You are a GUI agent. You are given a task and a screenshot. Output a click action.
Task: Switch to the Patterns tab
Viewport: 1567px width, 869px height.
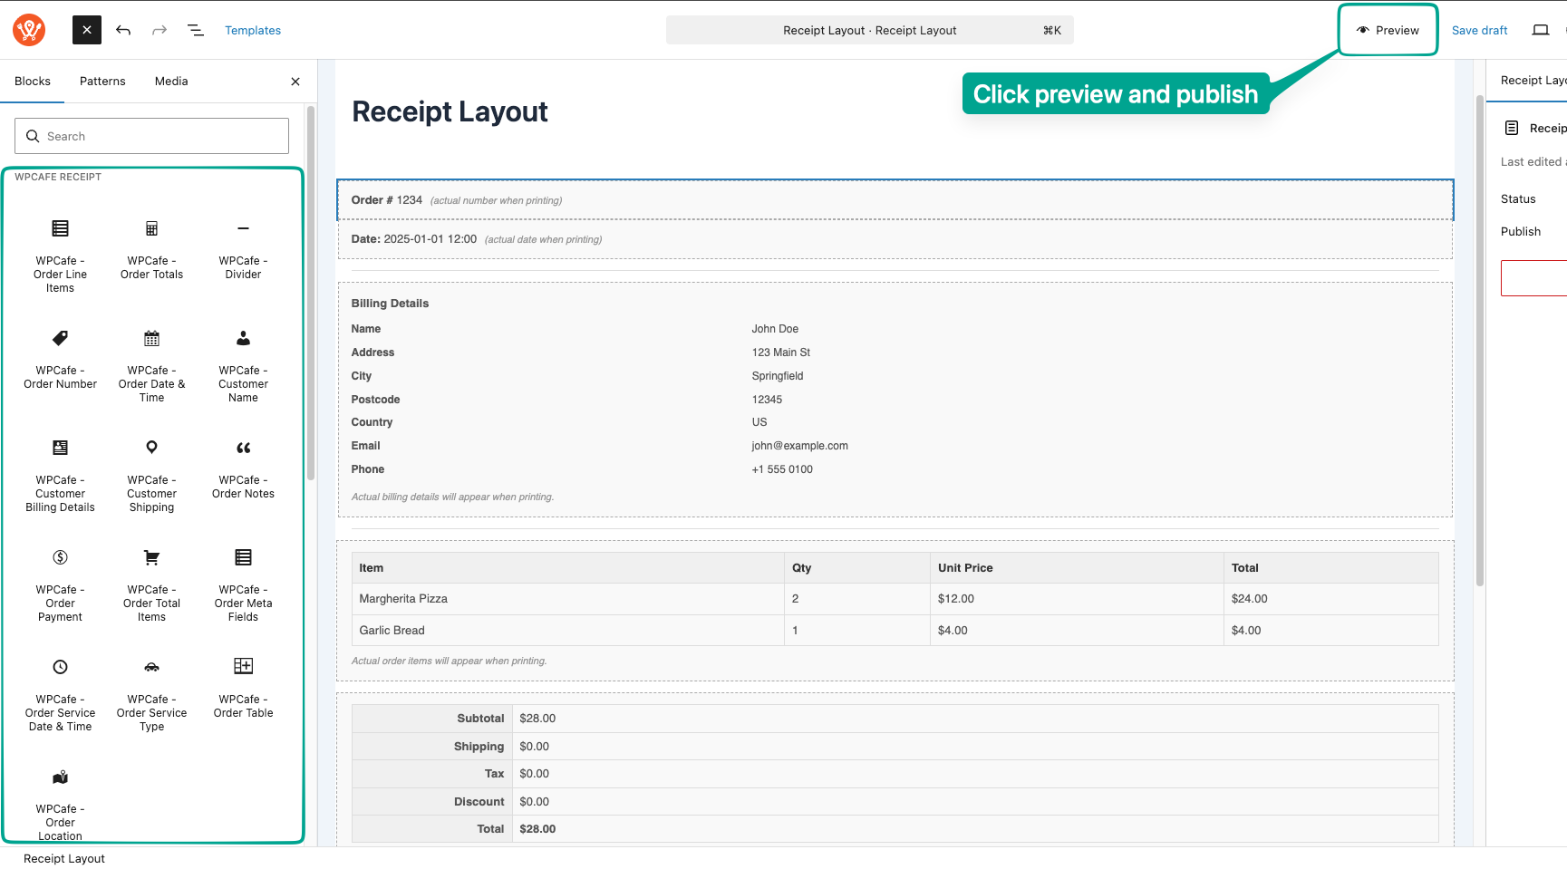pyautogui.click(x=102, y=82)
